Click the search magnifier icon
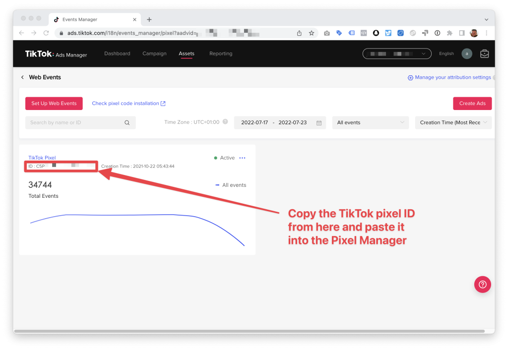This screenshot has height=350, width=508. [x=127, y=123]
